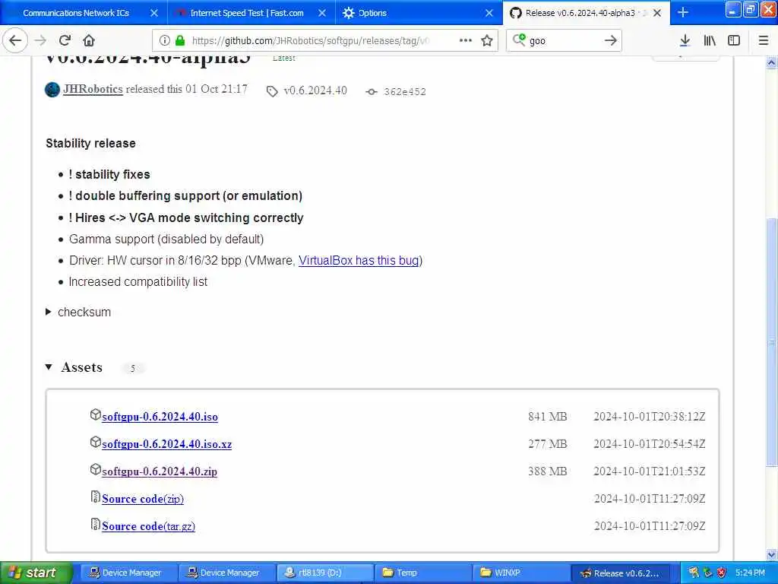778x584 pixels.
Task: Submit search with the Go arrow
Action: coord(611,40)
